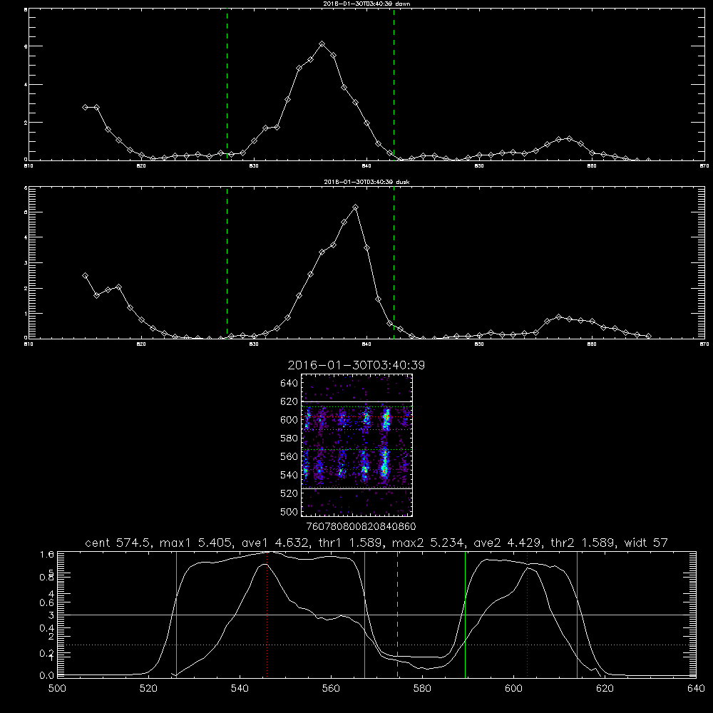Click the highest diamond marker in dusk plot
The image size is (713, 713).
pyautogui.click(x=356, y=207)
